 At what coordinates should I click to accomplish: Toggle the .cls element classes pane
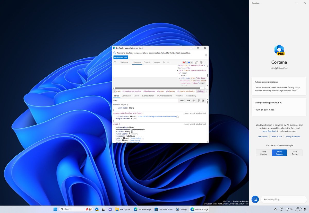pyautogui.click(x=188, y=101)
